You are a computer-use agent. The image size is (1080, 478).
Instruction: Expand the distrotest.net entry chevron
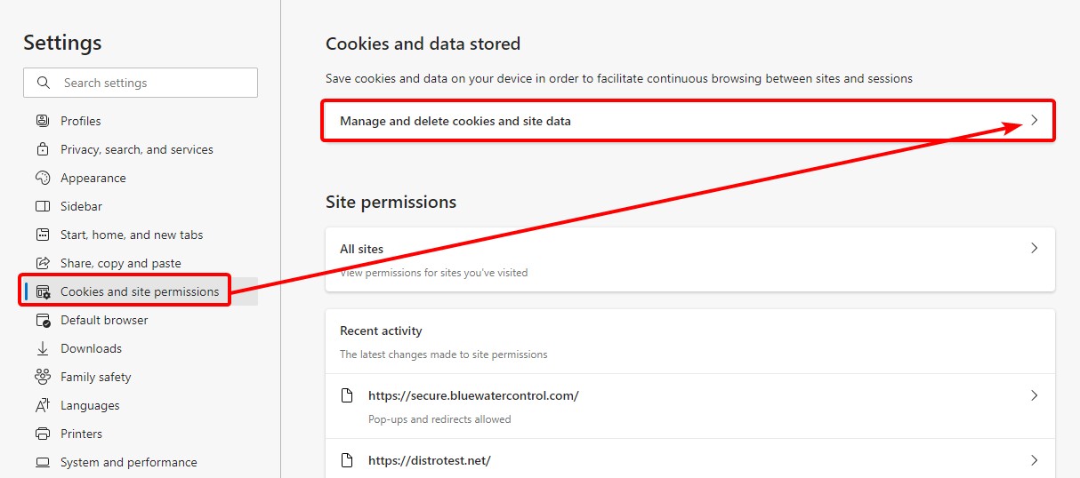click(1034, 460)
